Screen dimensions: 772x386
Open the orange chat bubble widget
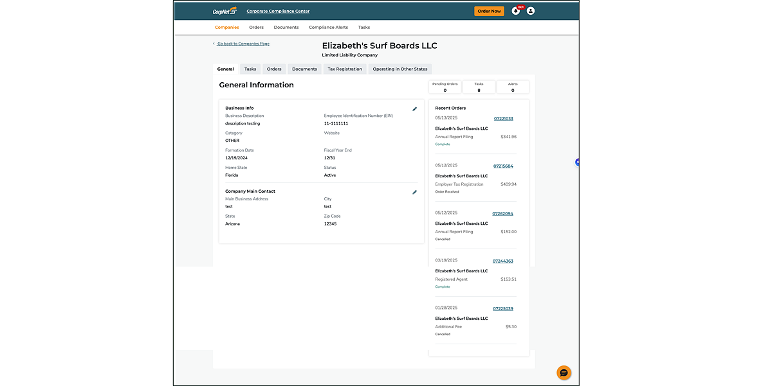[564, 373]
